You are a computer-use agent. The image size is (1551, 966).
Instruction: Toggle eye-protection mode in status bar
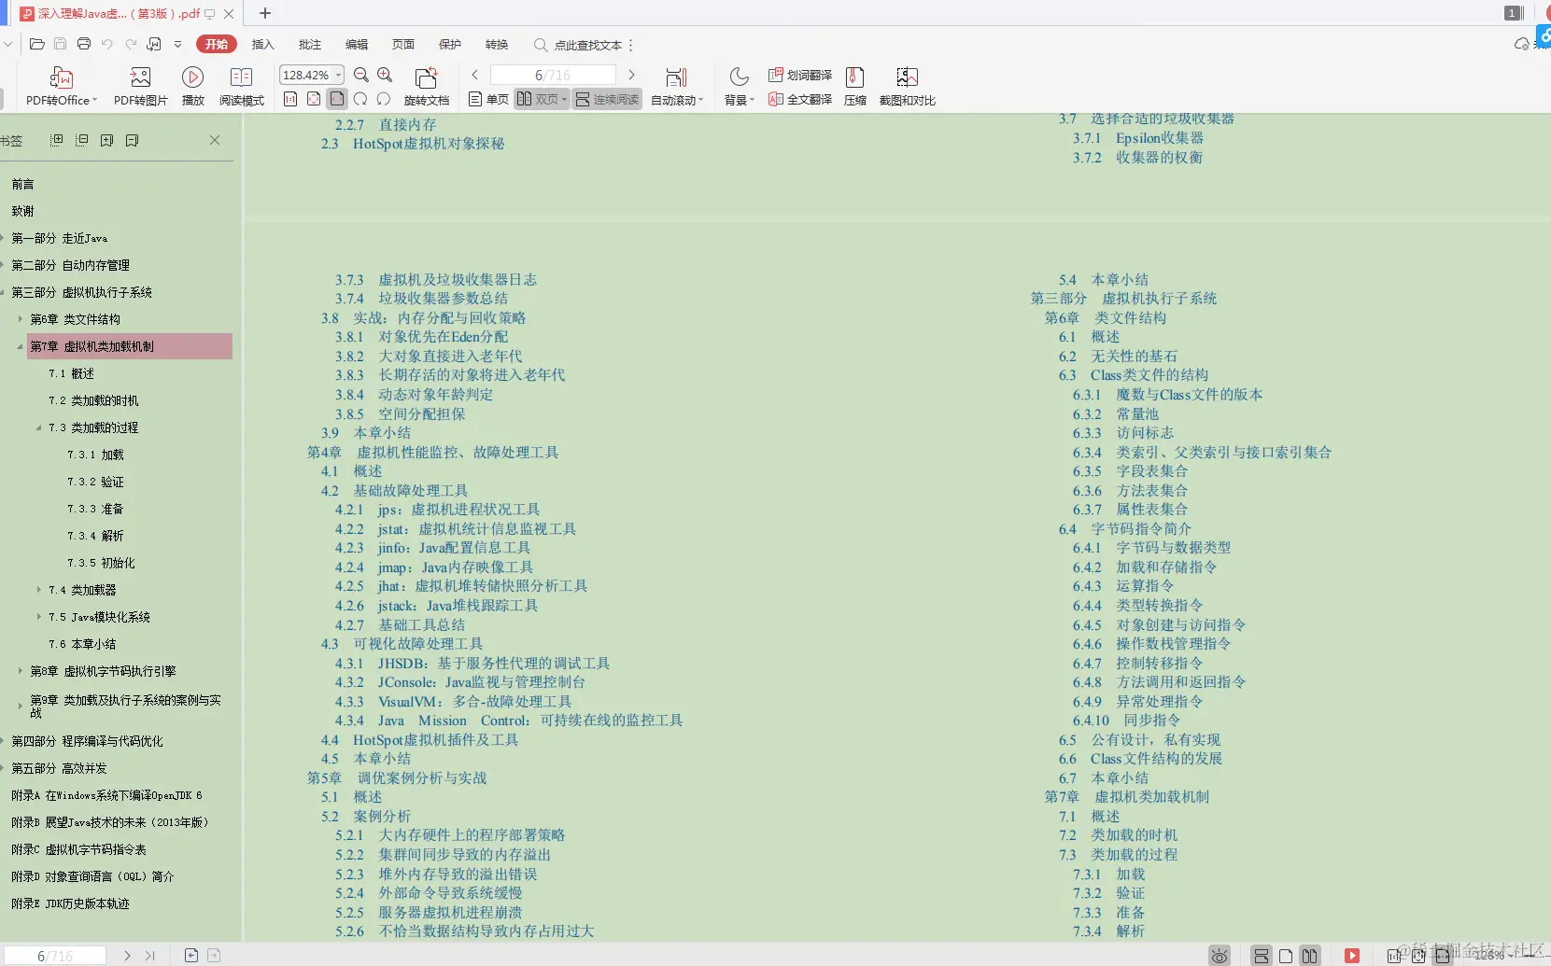coord(1220,956)
